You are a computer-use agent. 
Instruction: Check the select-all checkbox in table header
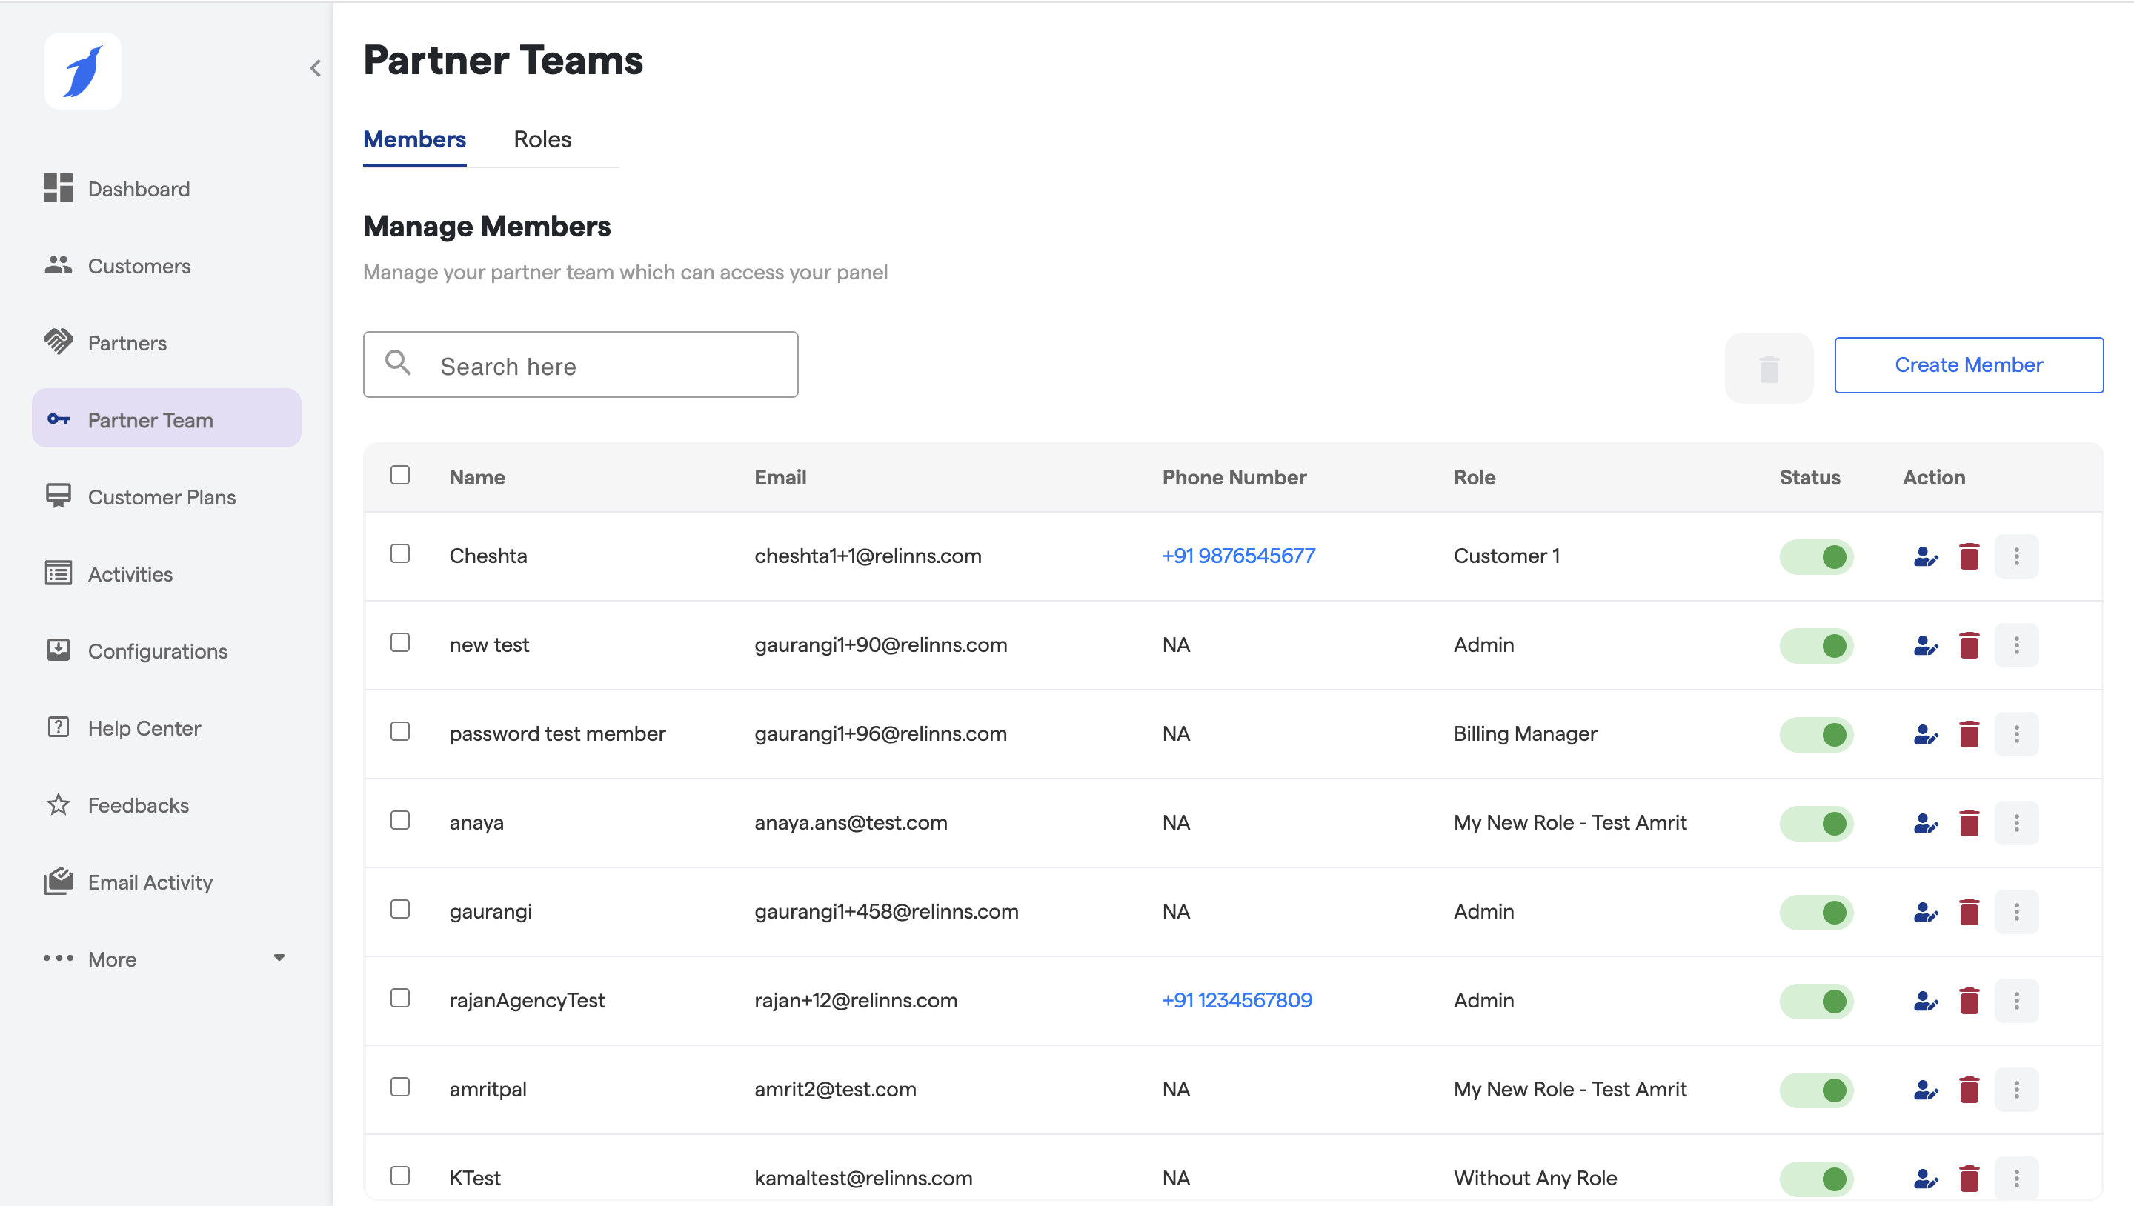[x=400, y=476]
